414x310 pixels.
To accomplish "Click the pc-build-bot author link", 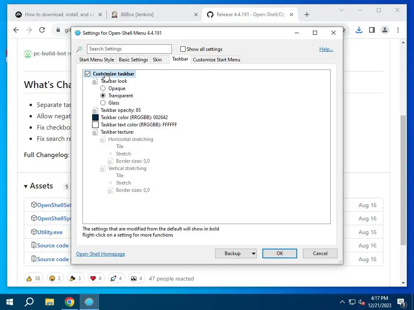I will pyautogui.click(x=50, y=54).
